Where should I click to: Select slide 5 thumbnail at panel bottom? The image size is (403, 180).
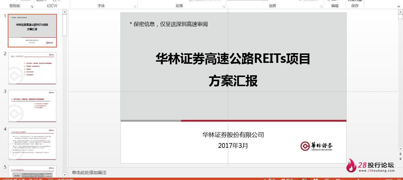click(32, 171)
